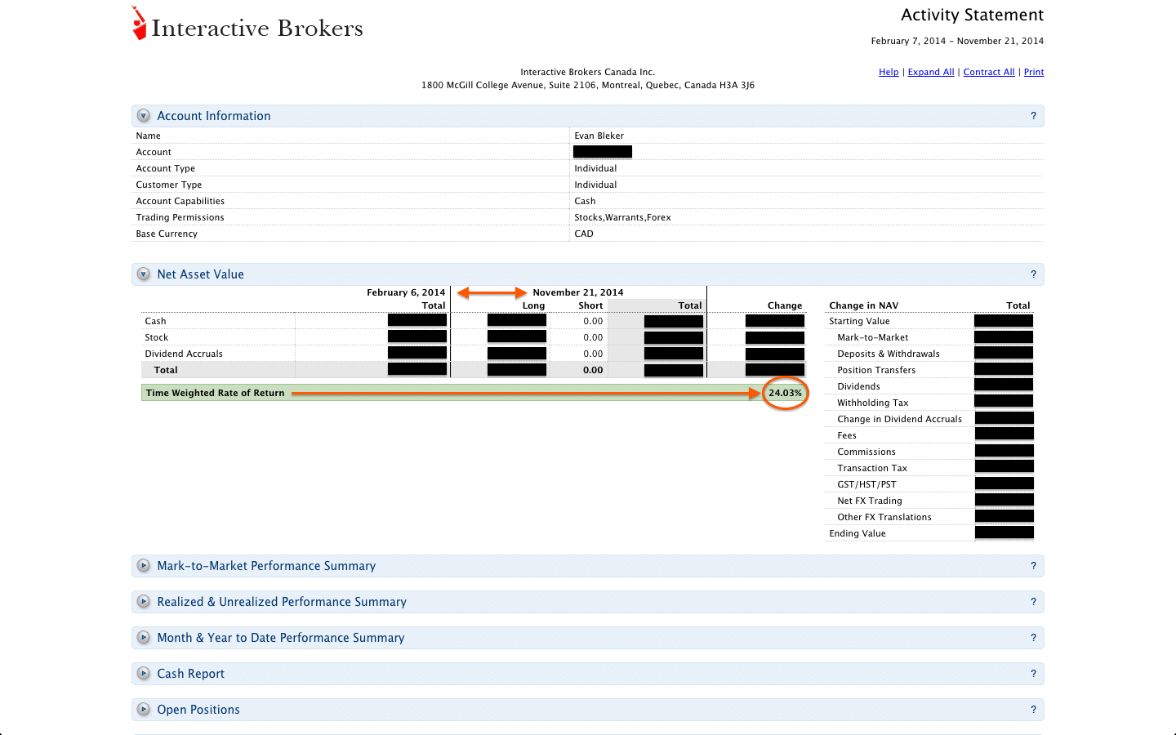This screenshot has height=735, width=1176.
Task: Click the Dividend Accruals row label
Action: 184,354
